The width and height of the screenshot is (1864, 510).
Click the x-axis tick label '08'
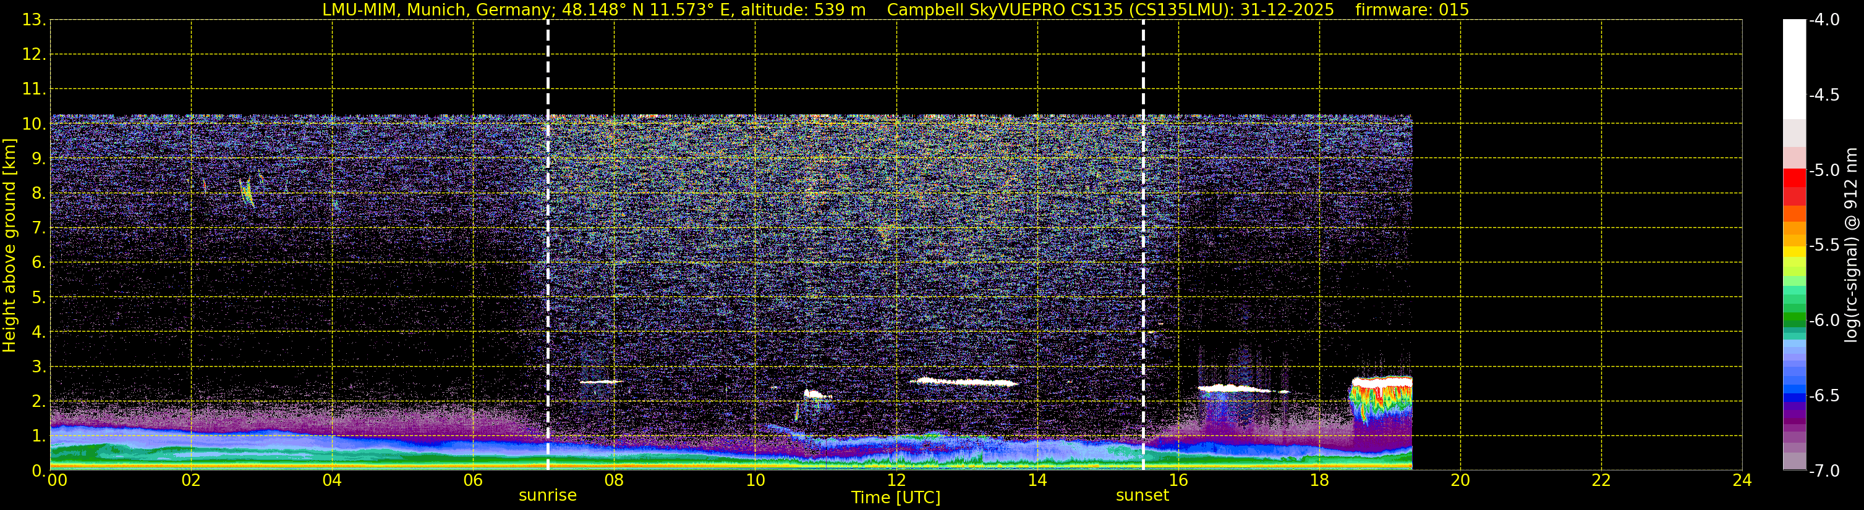coord(615,480)
